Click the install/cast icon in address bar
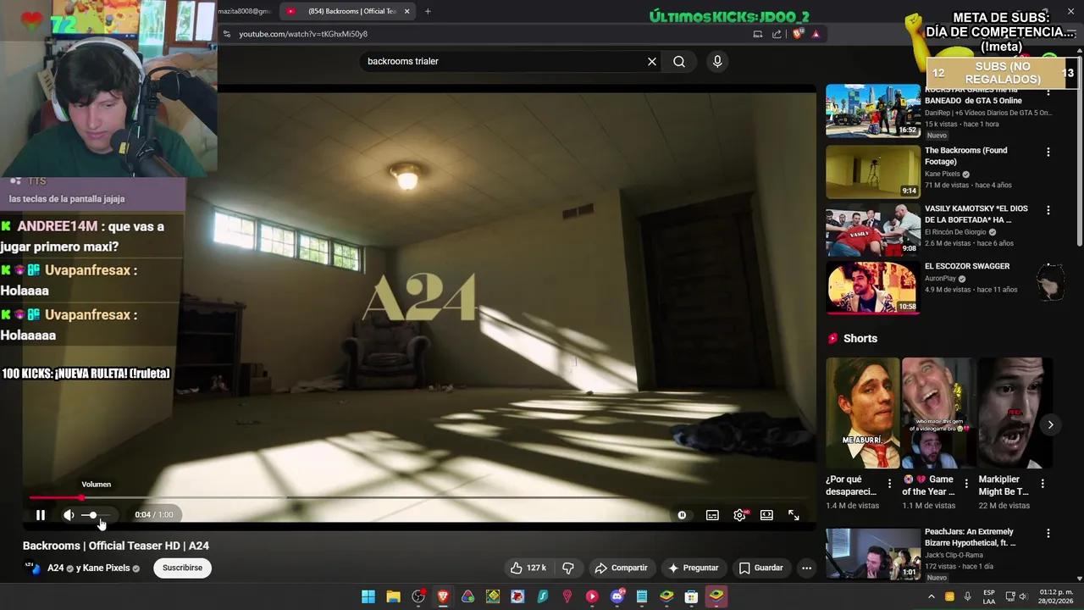 pyautogui.click(x=757, y=34)
